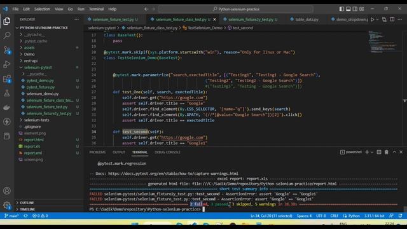Click the notifications bell in status bar
The width and height of the screenshot is (407, 229).
tap(400, 216)
